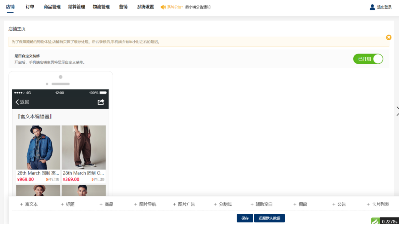Add a 公告 component

pos(339,204)
